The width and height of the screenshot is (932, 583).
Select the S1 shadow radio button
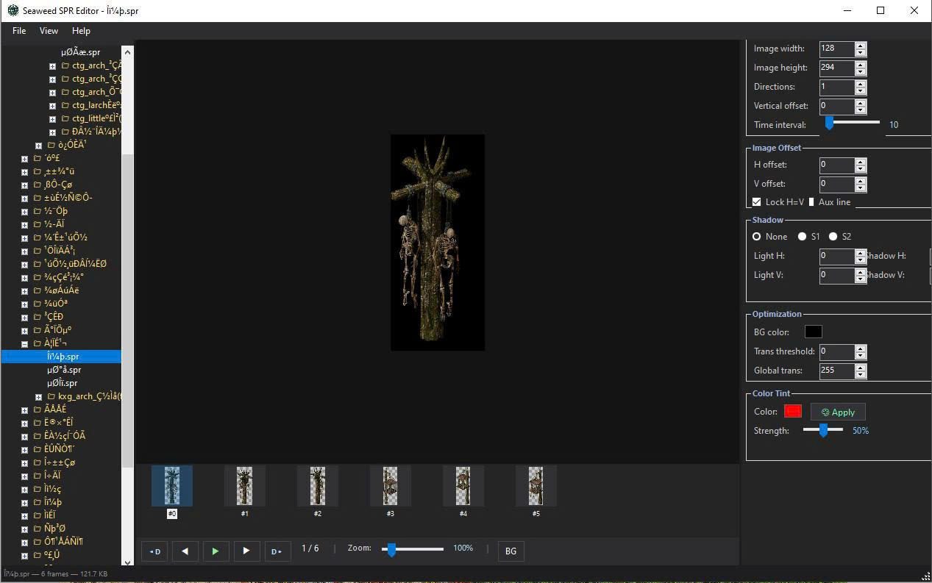click(x=803, y=237)
